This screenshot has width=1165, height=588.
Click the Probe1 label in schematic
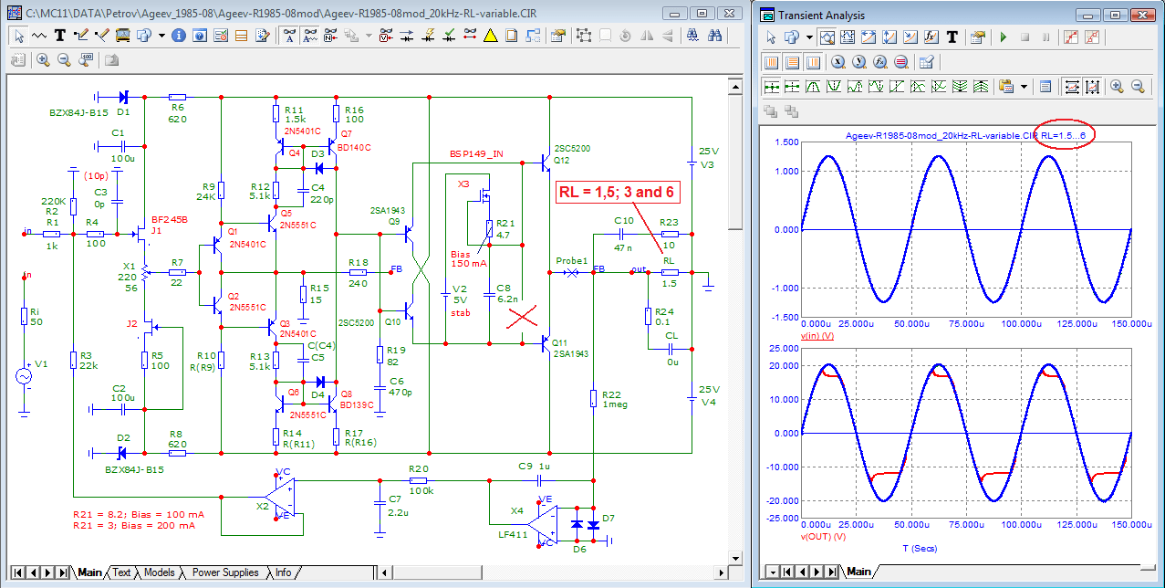pos(572,260)
